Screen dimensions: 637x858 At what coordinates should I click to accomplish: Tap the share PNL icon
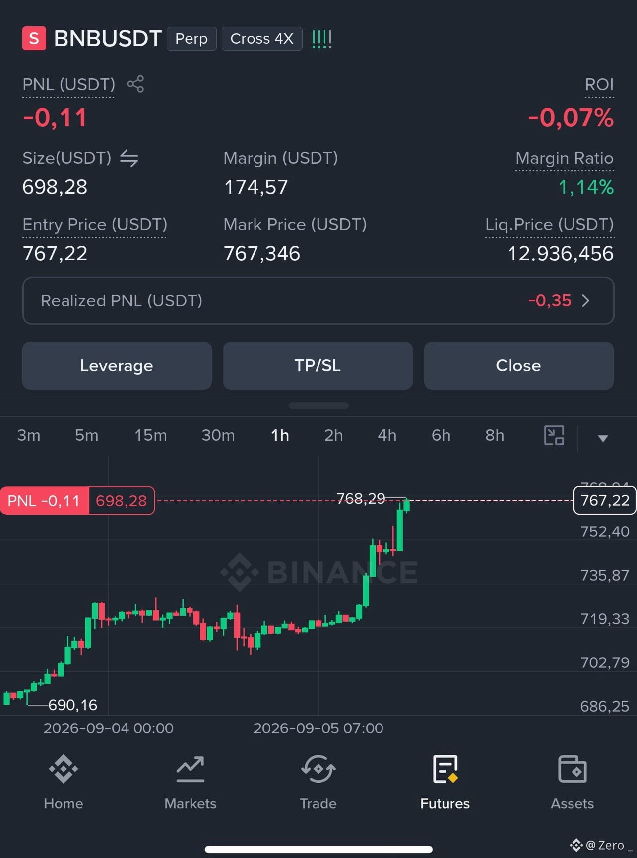pos(135,84)
